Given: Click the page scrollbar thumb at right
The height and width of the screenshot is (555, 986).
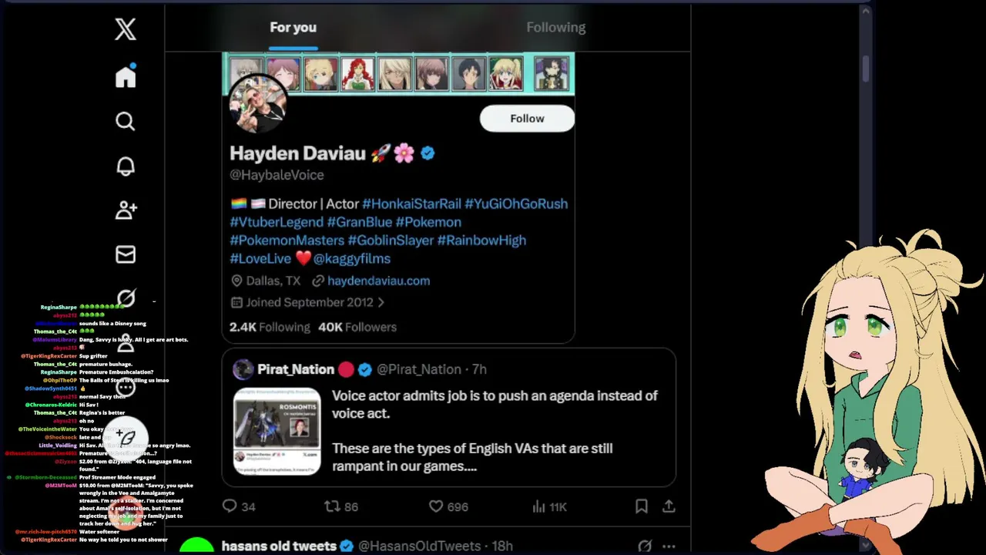Looking at the screenshot, I should point(867,68).
